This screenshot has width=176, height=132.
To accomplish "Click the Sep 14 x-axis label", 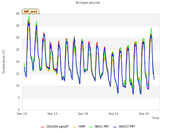I will (52, 114).
